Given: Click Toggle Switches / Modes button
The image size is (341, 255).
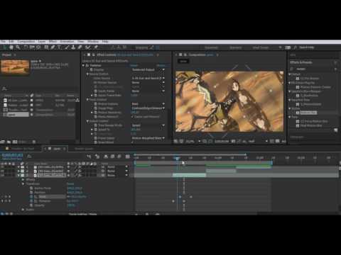Looking at the screenshot, I should click(82, 214).
